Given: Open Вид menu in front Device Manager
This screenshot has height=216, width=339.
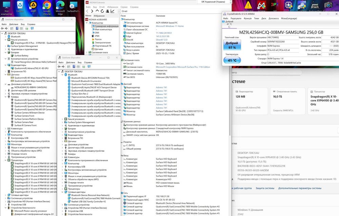Looking at the screenshot, I should [x=80, y=63].
